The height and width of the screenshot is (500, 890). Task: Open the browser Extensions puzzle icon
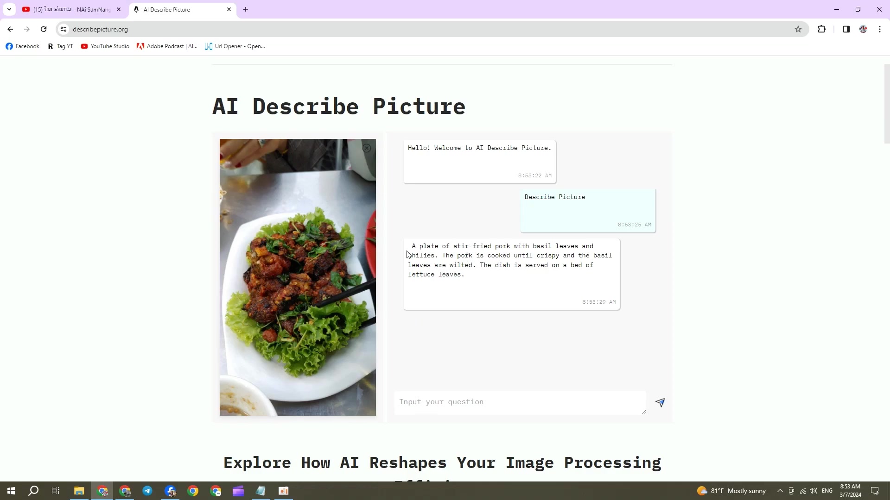pos(821,29)
